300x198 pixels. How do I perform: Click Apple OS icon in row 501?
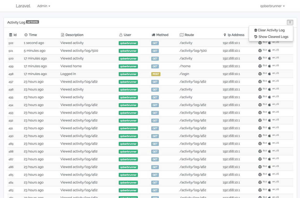click(x=269, y=50)
